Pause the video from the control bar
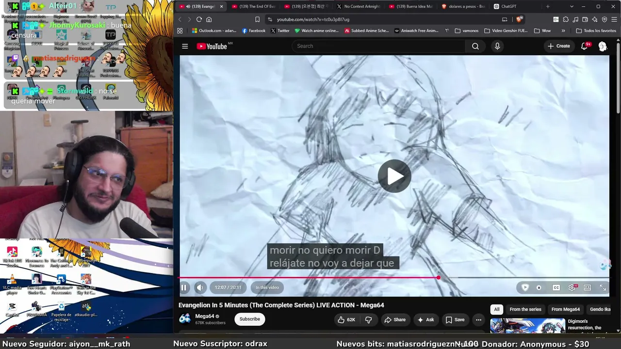621x349 pixels. 184,287
